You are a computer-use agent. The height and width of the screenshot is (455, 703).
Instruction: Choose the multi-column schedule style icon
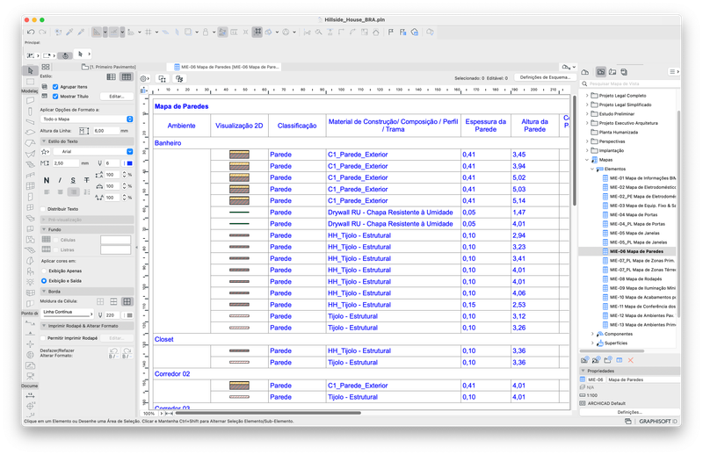coord(127,77)
